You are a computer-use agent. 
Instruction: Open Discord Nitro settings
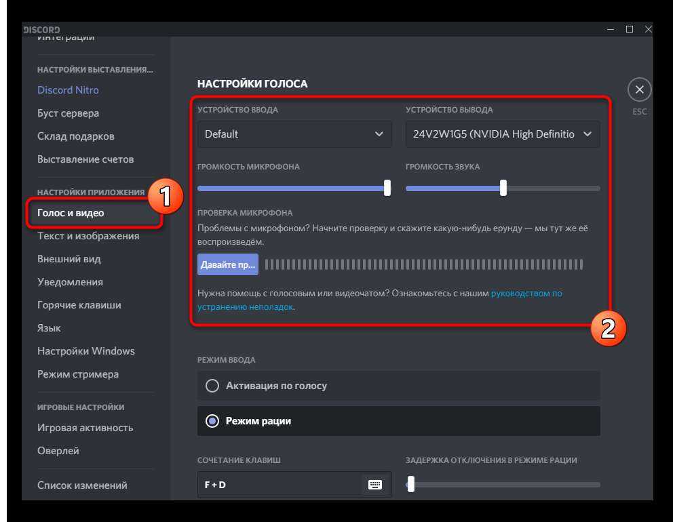coord(68,90)
